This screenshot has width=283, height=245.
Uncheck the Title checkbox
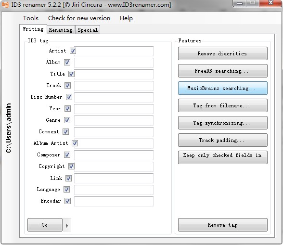tap(71, 74)
